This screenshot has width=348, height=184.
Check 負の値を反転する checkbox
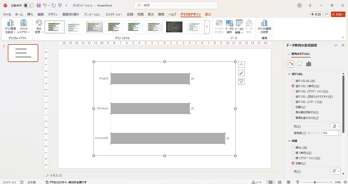pos(293,112)
